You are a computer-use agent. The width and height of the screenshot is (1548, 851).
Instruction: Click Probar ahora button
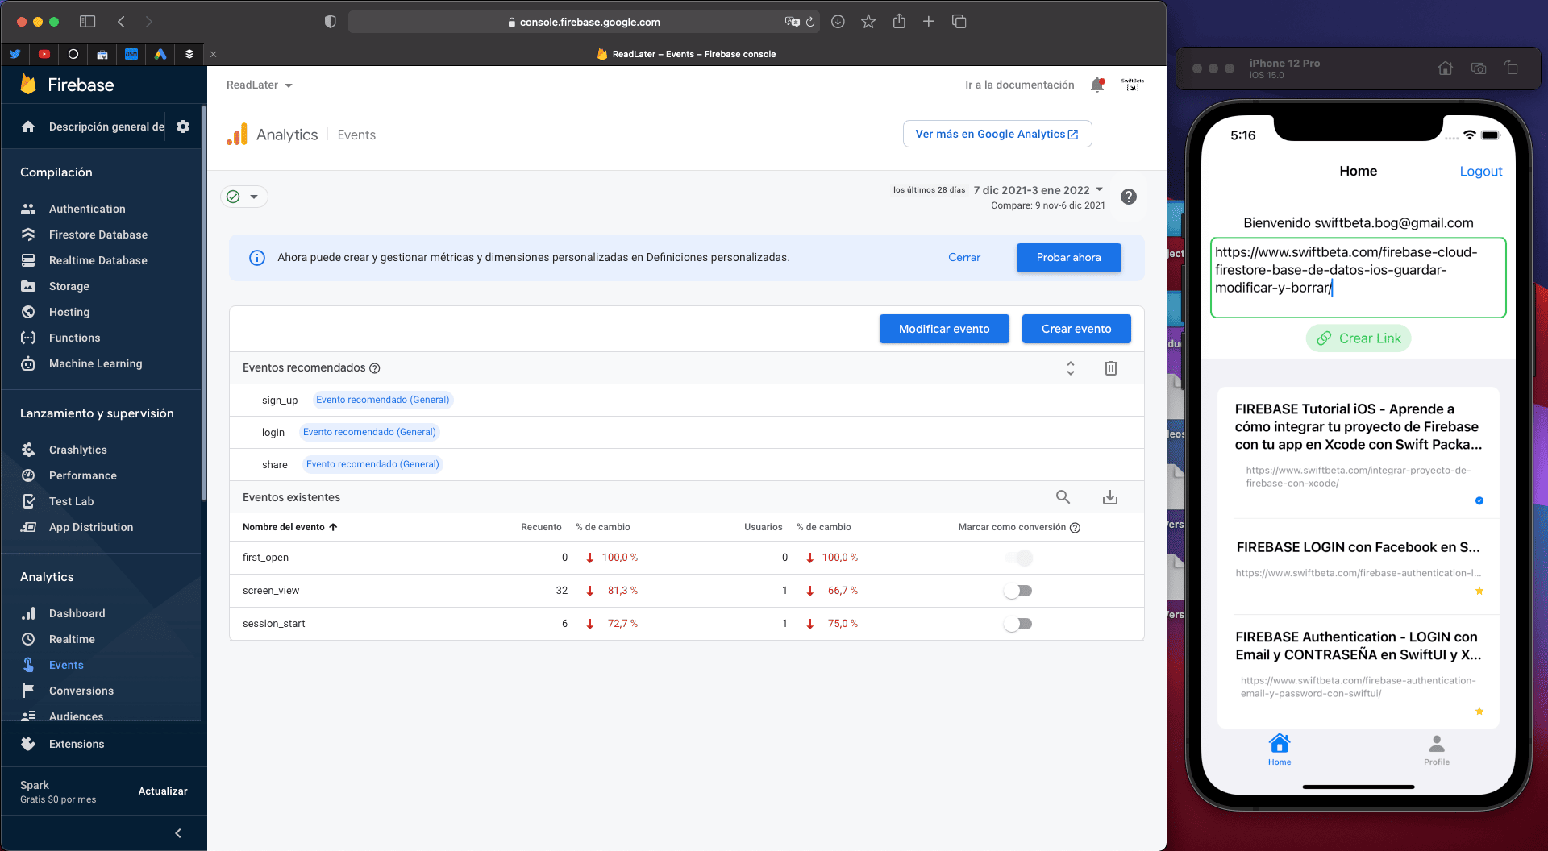[1068, 258]
